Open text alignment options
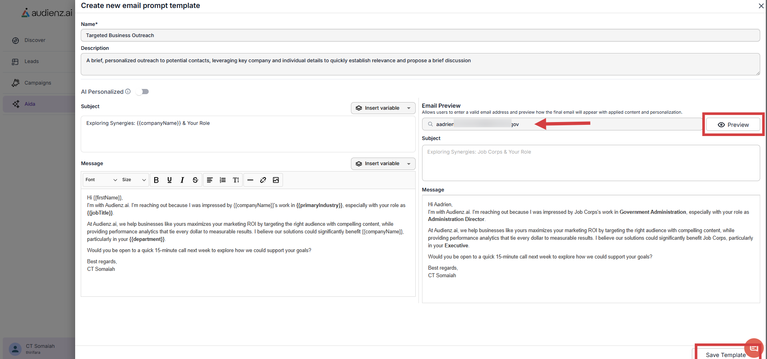Image resolution: width=767 pixels, height=359 pixels. click(x=209, y=180)
